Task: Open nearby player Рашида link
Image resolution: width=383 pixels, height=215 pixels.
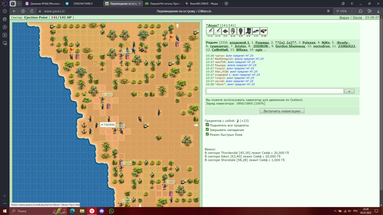Action: 262,43
